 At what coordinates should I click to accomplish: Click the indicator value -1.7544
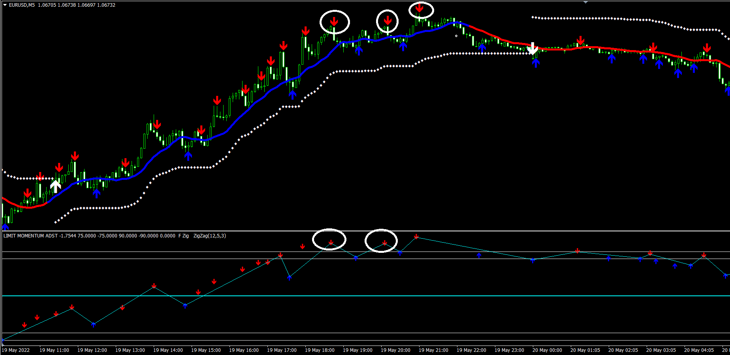point(68,236)
